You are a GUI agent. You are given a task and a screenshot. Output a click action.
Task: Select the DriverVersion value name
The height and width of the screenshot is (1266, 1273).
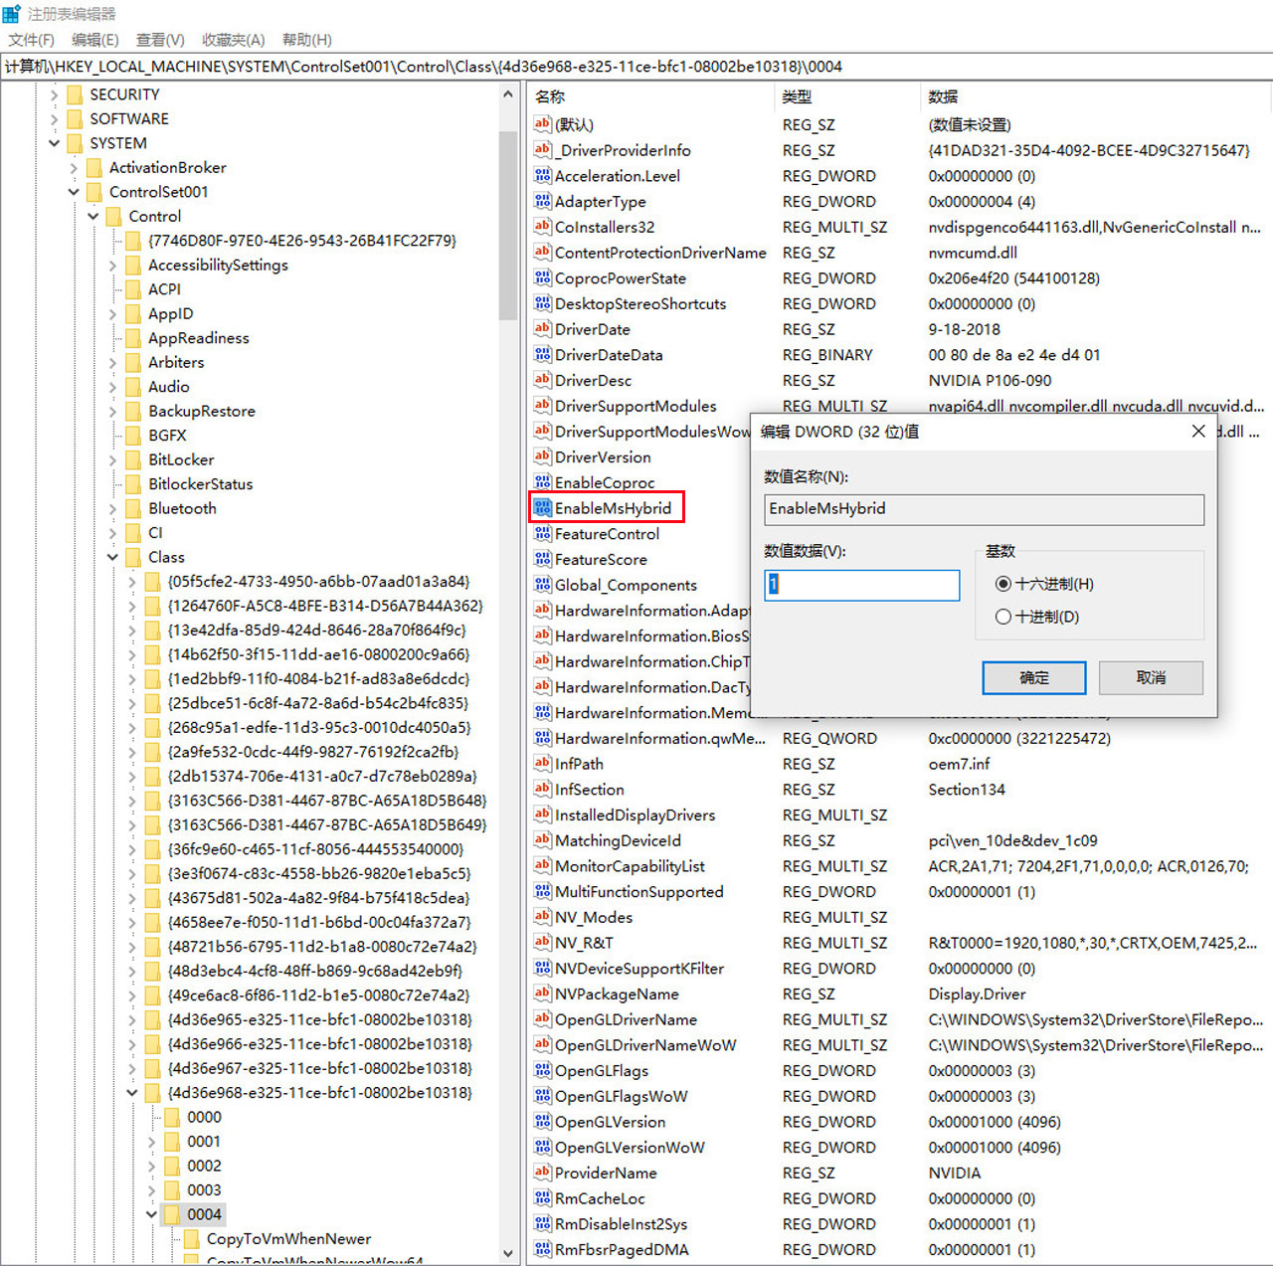(603, 457)
